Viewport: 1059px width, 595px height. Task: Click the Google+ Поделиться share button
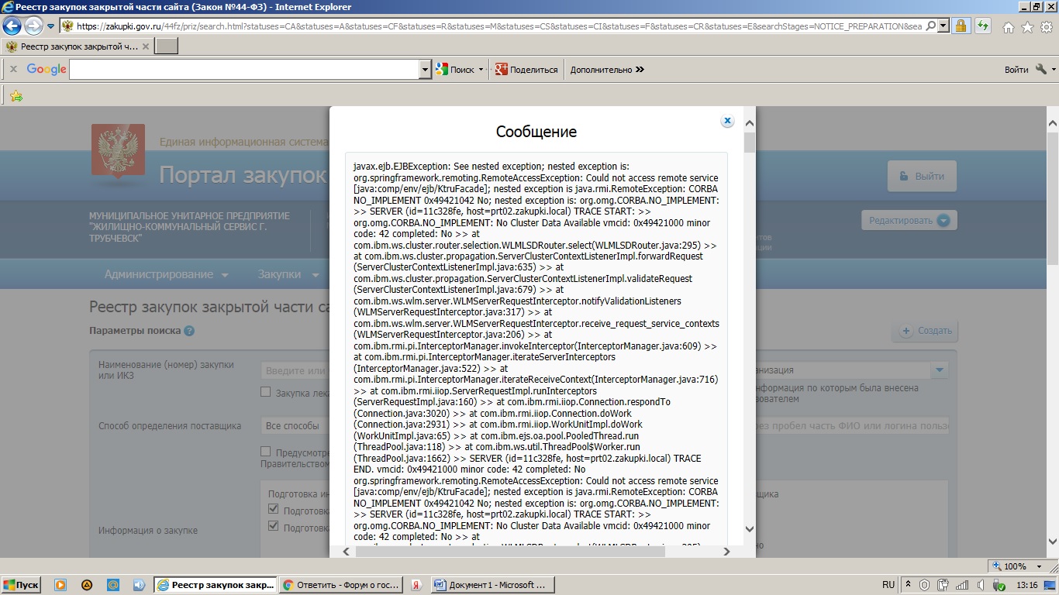pos(526,70)
